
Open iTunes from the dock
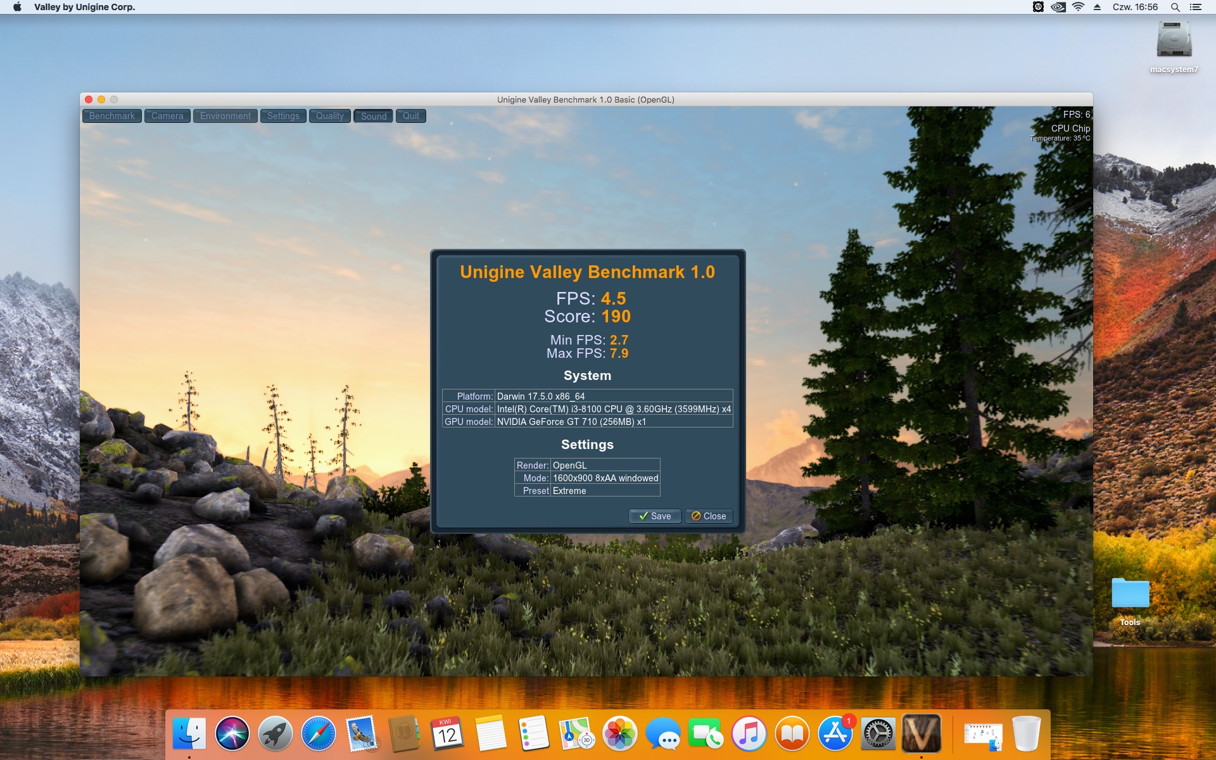point(749,733)
